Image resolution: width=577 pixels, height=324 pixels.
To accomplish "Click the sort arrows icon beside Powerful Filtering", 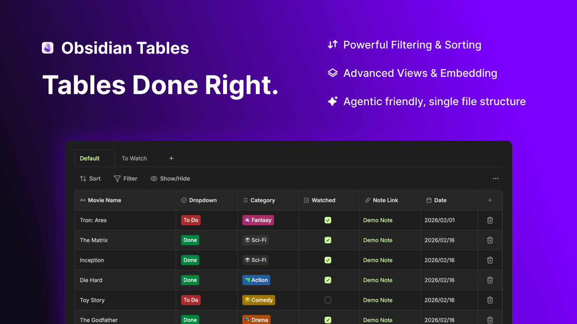I will 333,45.
